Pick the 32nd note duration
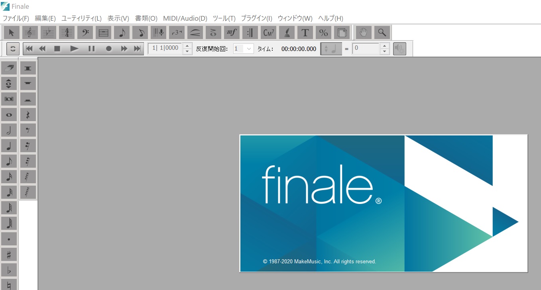This screenshot has height=290, width=541. tap(9, 192)
